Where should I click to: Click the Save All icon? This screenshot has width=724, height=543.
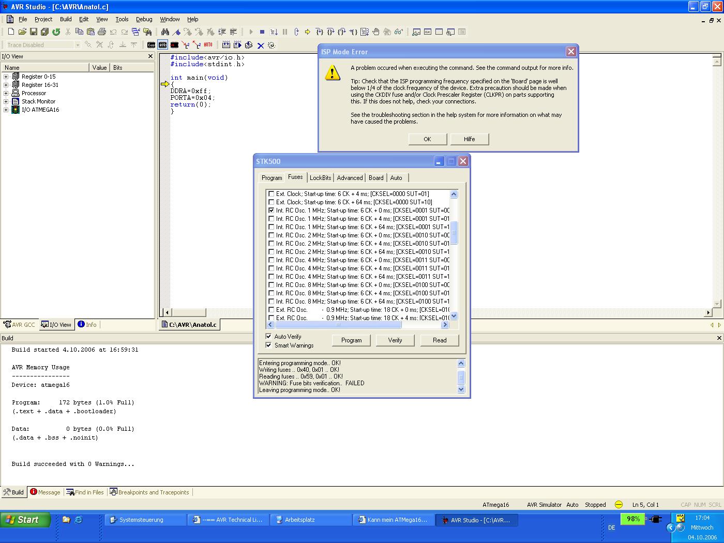45,32
